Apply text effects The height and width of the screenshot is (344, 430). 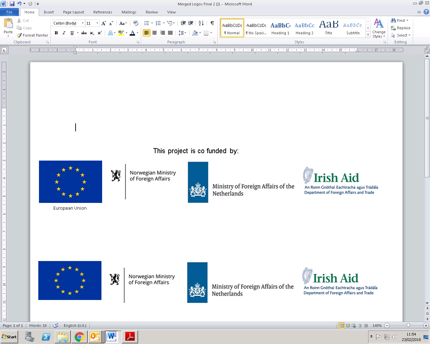point(110,33)
